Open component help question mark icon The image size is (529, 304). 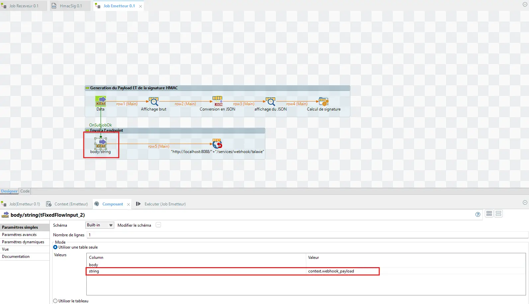coord(478,214)
